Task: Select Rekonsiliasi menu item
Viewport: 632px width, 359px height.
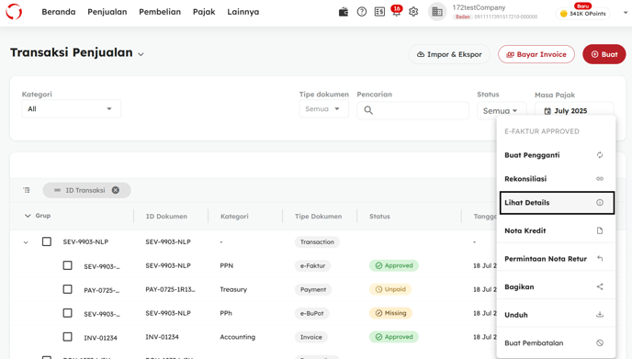Action: (556, 179)
